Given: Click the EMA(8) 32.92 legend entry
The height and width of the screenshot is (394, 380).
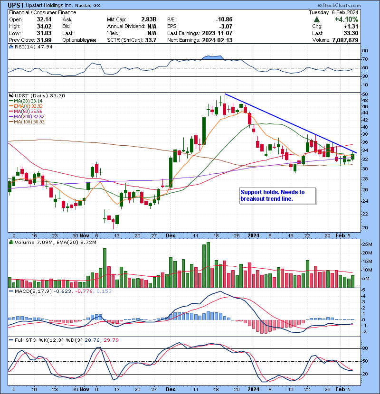Looking at the screenshot, I should coord(26,106).
